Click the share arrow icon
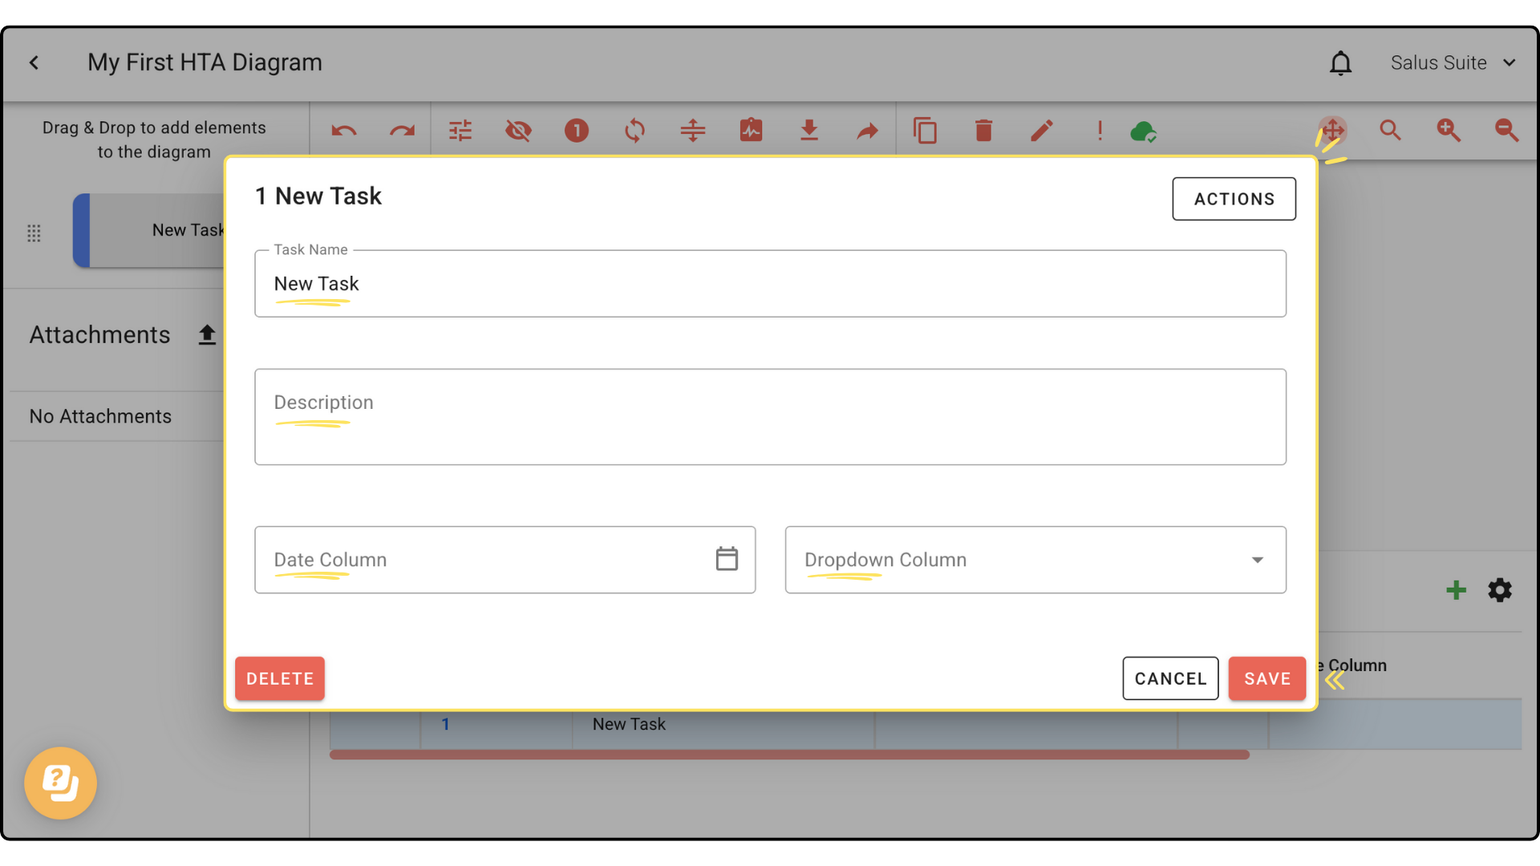 coord(867,131)
